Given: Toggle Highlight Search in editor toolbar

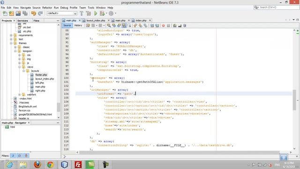Looking at the screenshot, I should coord(124,25).
